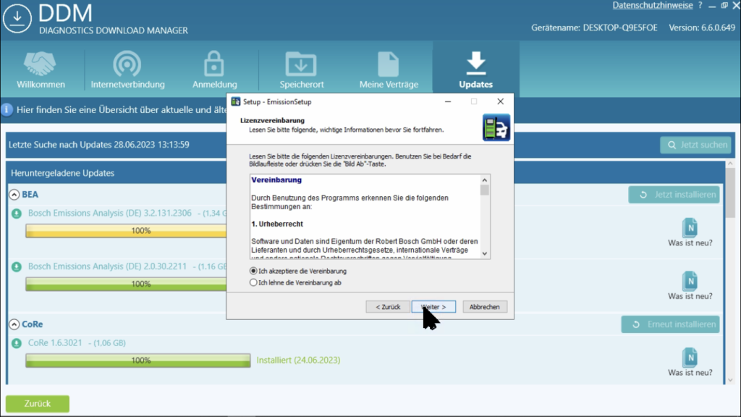741x417 pixels.
Task: Click the CoRe 1.6.3021 progress bar
Action: (138, 361)
